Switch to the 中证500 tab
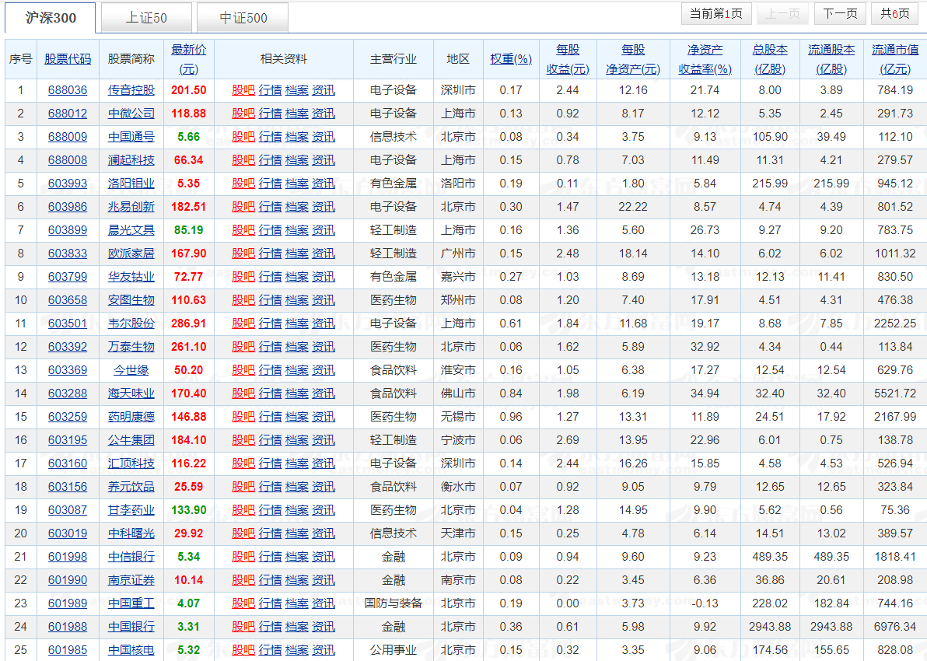 click(x=243, y=18)
